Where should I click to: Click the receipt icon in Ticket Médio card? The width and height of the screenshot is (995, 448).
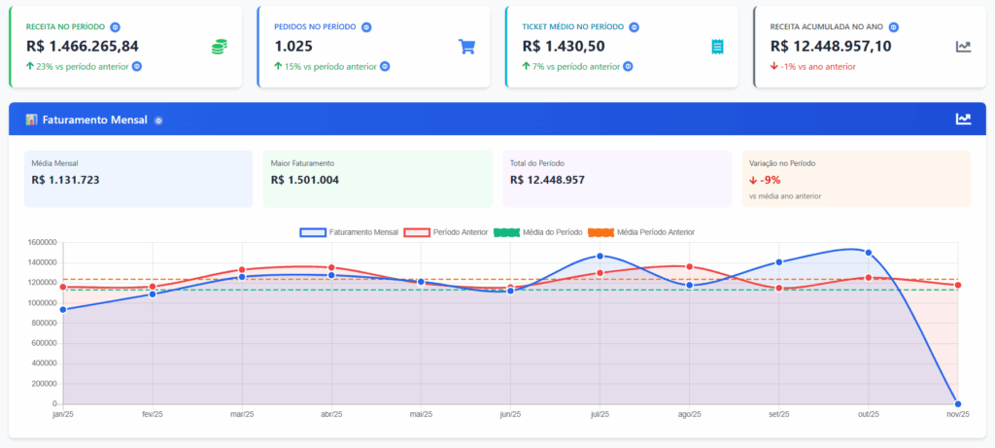717,47
